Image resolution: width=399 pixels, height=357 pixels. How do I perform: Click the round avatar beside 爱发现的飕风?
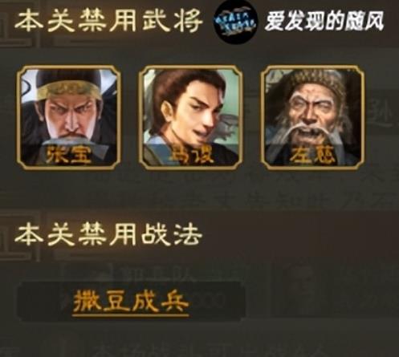235,22
